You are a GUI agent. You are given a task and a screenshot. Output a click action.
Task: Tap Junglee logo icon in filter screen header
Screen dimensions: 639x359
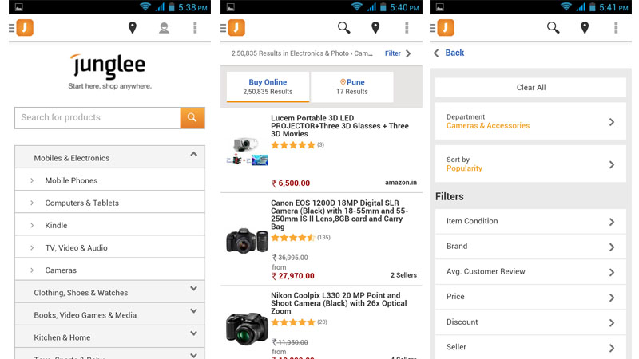[446, 28]
